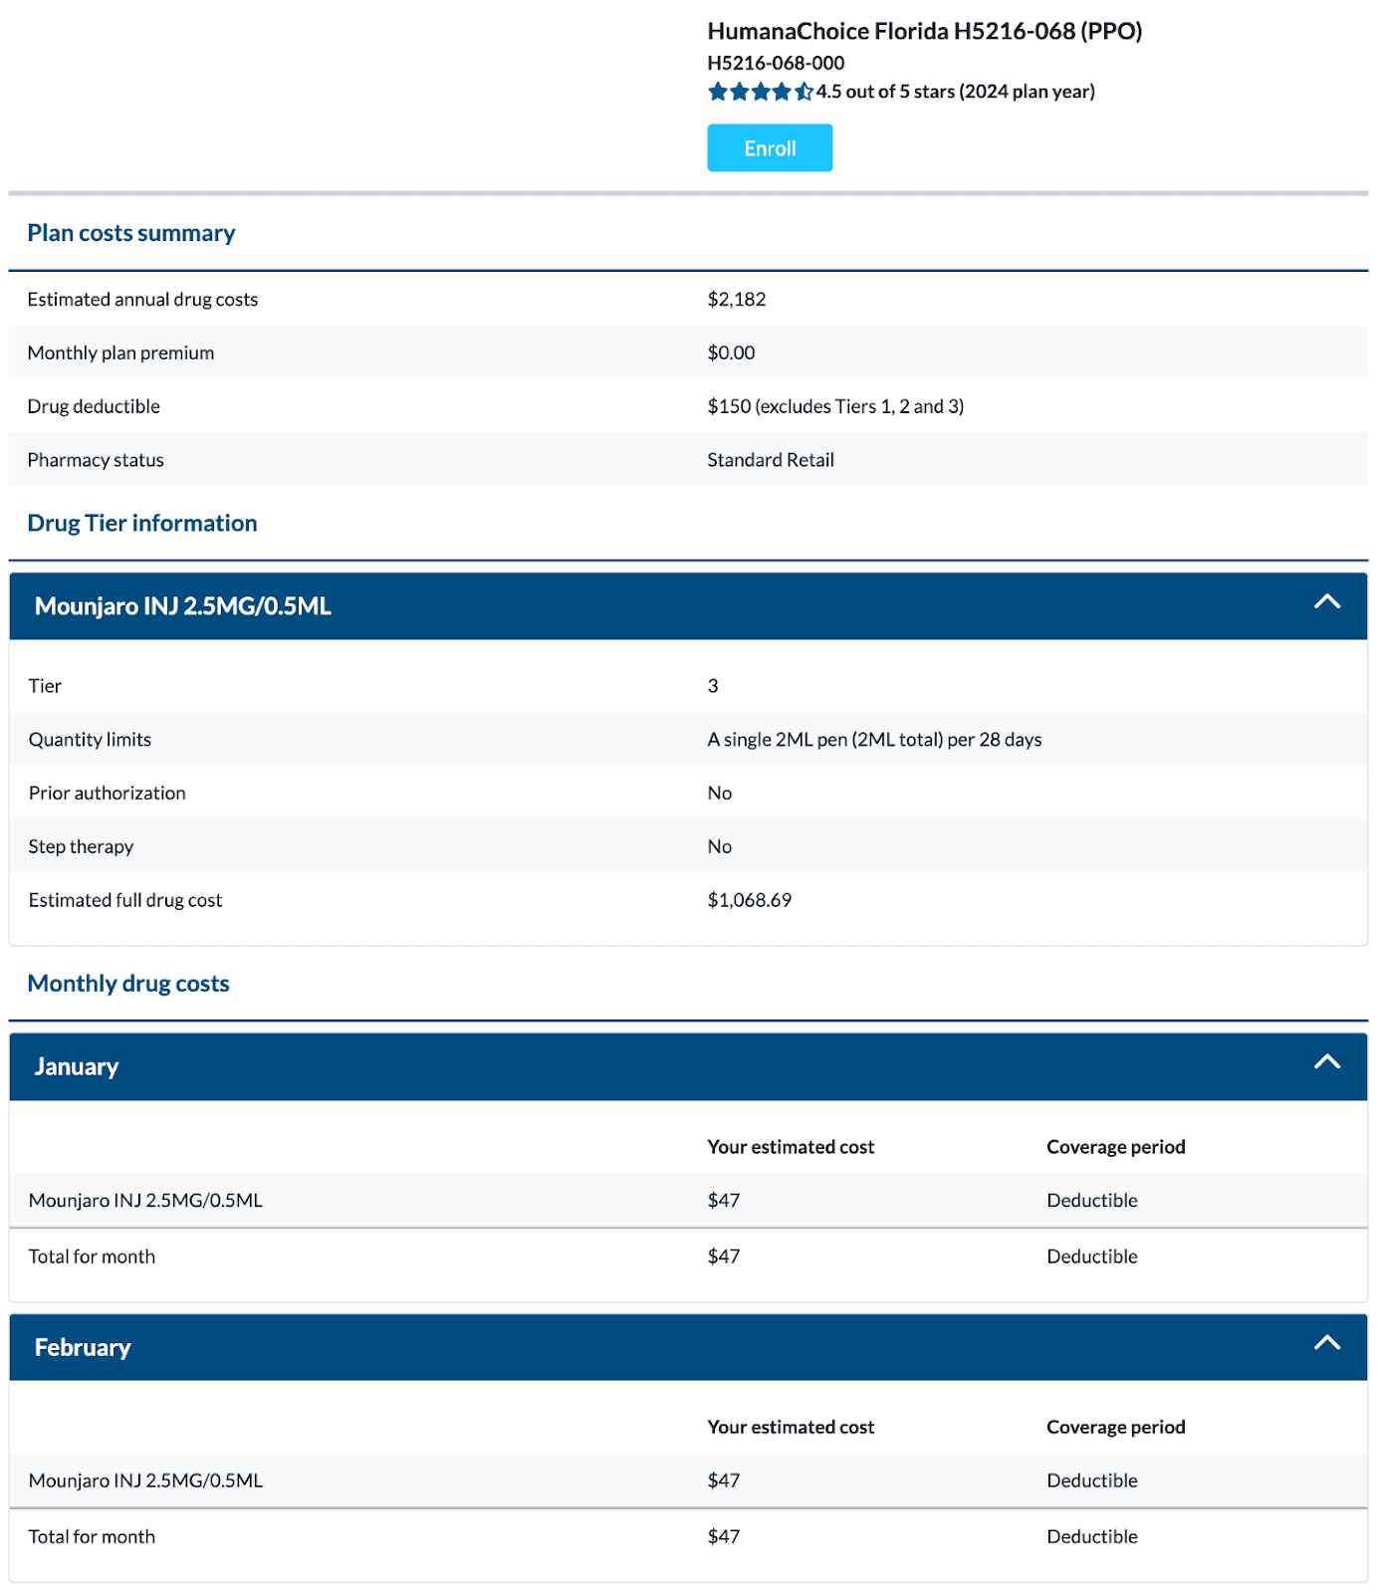Click the February header title text
1378x1593 pixels.
(83, 1348)
